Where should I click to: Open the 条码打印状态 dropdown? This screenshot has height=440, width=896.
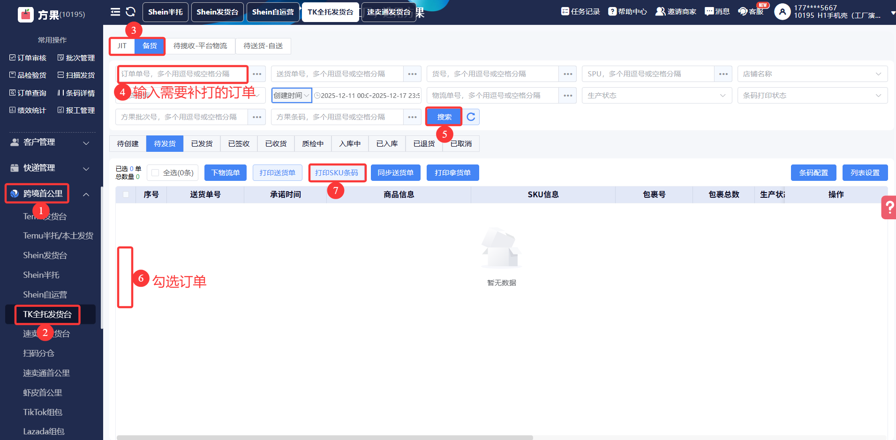coord(812,96)
